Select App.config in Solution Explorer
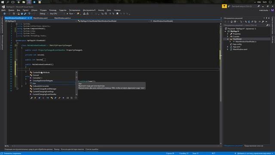 [x=237, y=44]
